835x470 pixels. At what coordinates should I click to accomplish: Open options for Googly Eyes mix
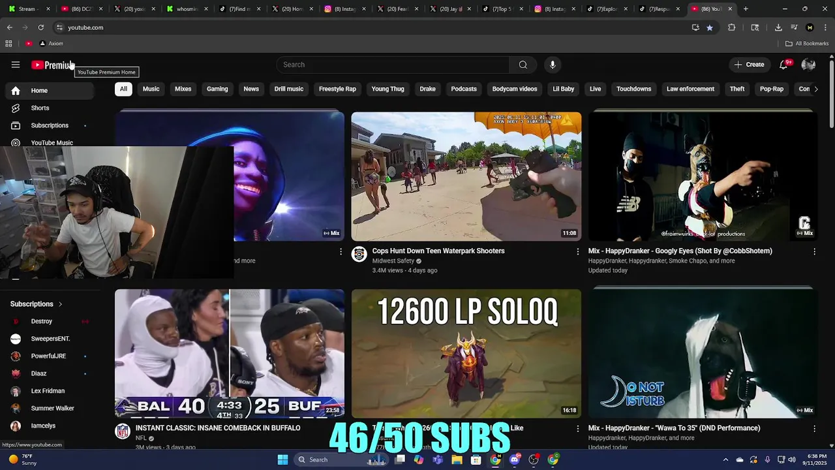coord(814,251)
